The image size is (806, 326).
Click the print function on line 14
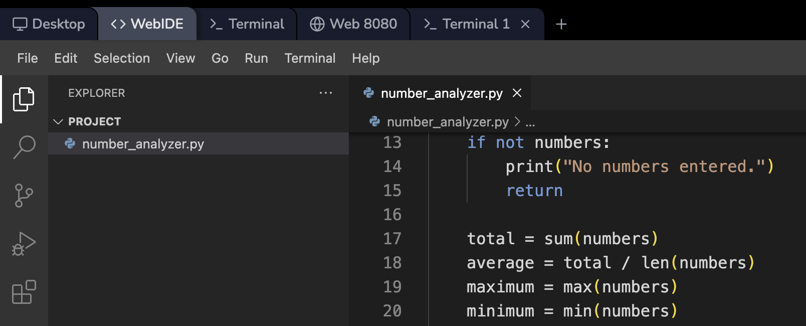[x=529, y=167]
